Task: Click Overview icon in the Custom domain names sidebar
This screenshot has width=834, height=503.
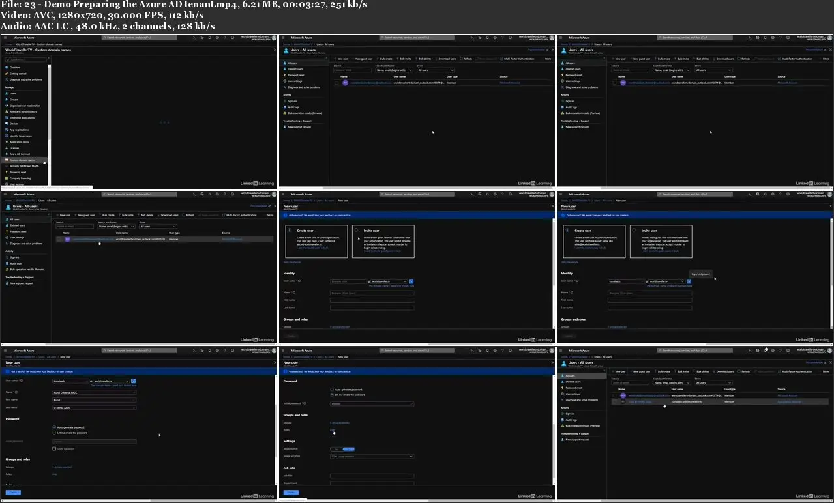Action: tap(7, 68)
